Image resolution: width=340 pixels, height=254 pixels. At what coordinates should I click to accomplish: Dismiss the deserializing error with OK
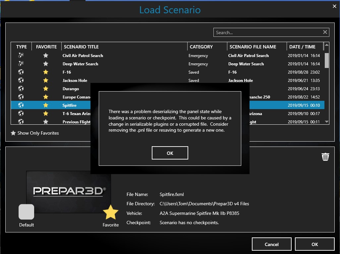[170, 153]
